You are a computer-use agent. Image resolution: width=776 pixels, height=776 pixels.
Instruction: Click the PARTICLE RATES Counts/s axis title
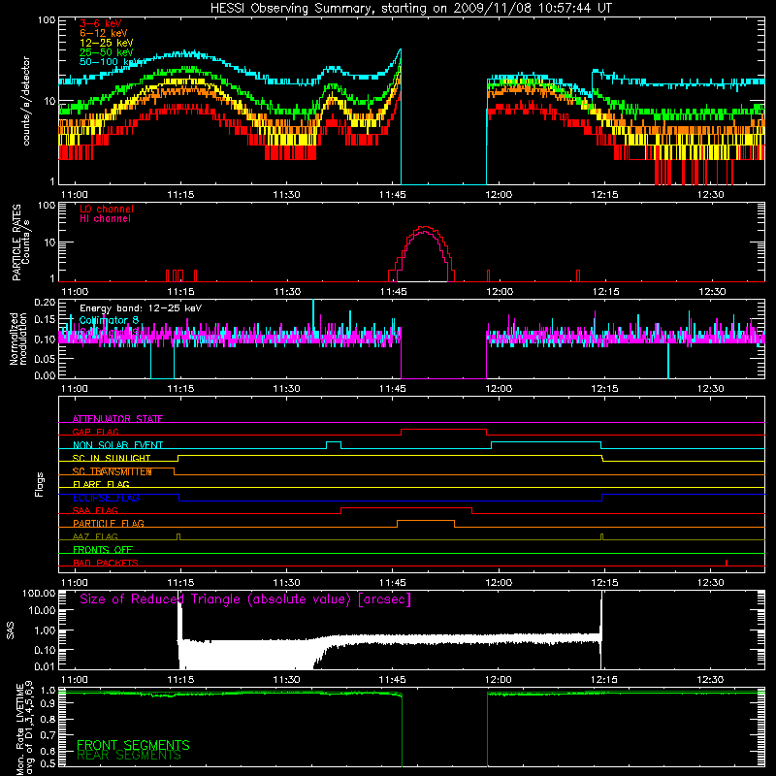coord(21,242)
